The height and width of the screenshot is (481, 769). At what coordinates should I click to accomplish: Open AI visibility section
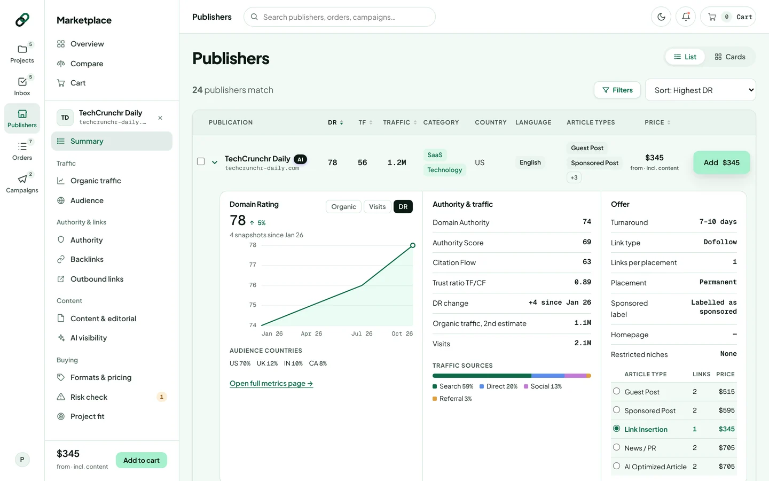pos(112,338)
